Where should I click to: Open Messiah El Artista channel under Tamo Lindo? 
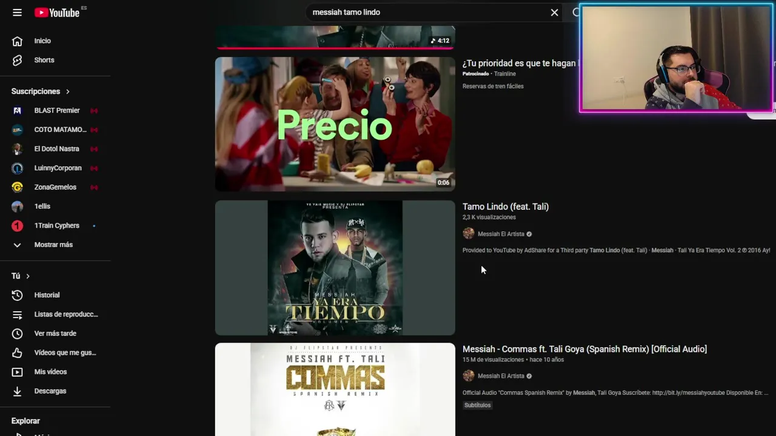pyautogui.click(x=501, y=234)
